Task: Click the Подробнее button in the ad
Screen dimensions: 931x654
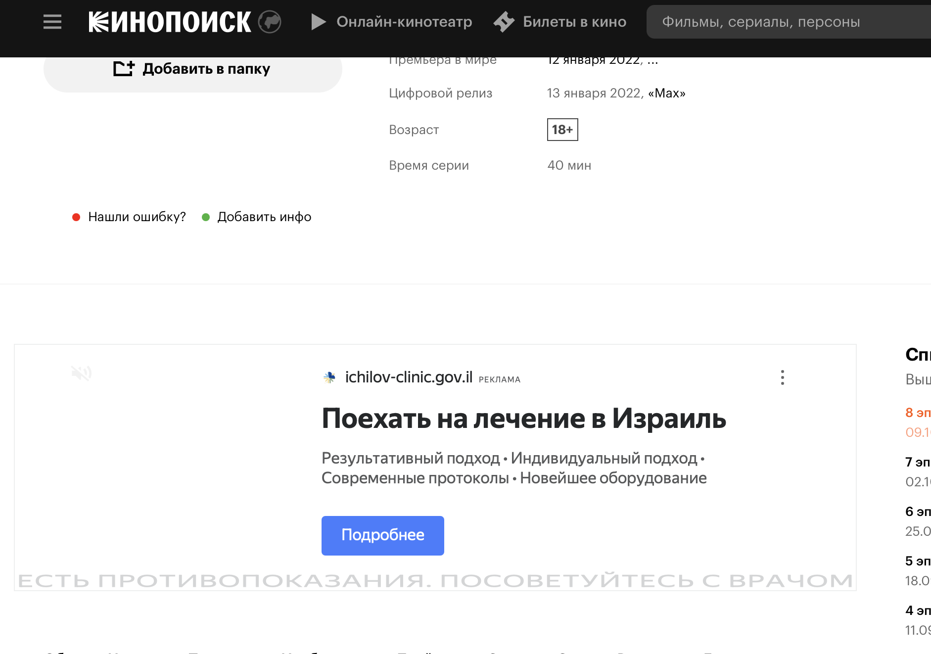Action: (x=382, y=535)
